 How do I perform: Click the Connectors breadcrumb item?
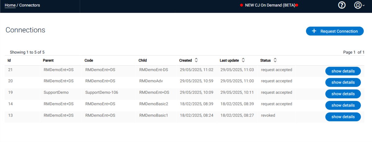[29, 5]
